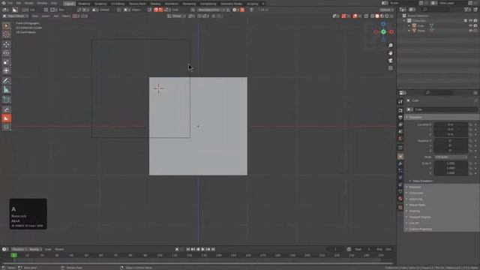
Task: Select the Measure tool
Action: click(x=6, y=89)
